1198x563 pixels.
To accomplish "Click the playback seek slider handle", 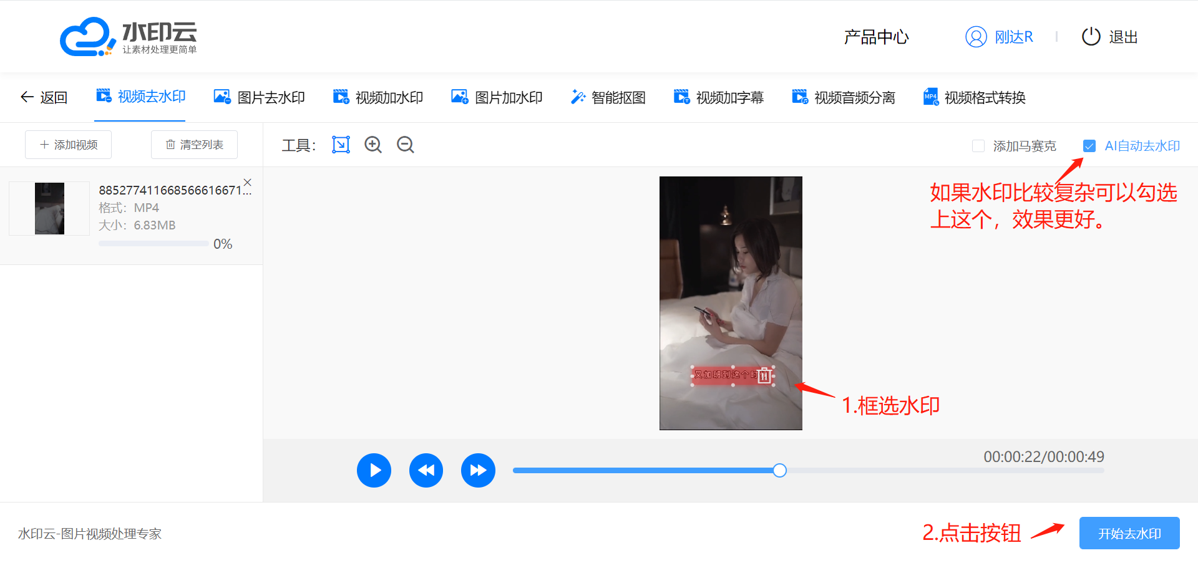I will 779,471.
